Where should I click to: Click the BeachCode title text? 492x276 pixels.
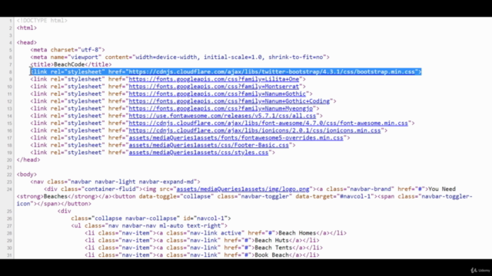click(69, 64)
